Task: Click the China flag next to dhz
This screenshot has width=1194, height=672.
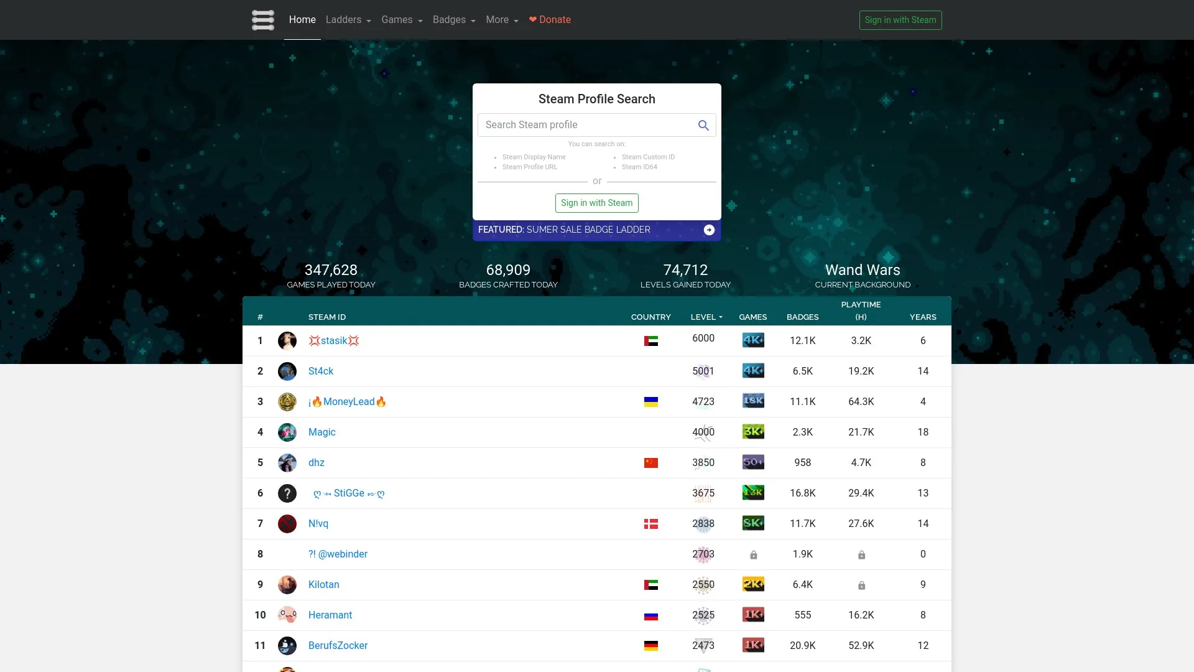Action: tap(650, 462)
